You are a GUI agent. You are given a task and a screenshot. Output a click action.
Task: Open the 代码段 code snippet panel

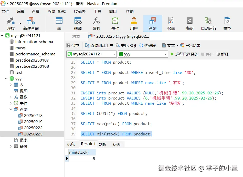coord(147,45)
